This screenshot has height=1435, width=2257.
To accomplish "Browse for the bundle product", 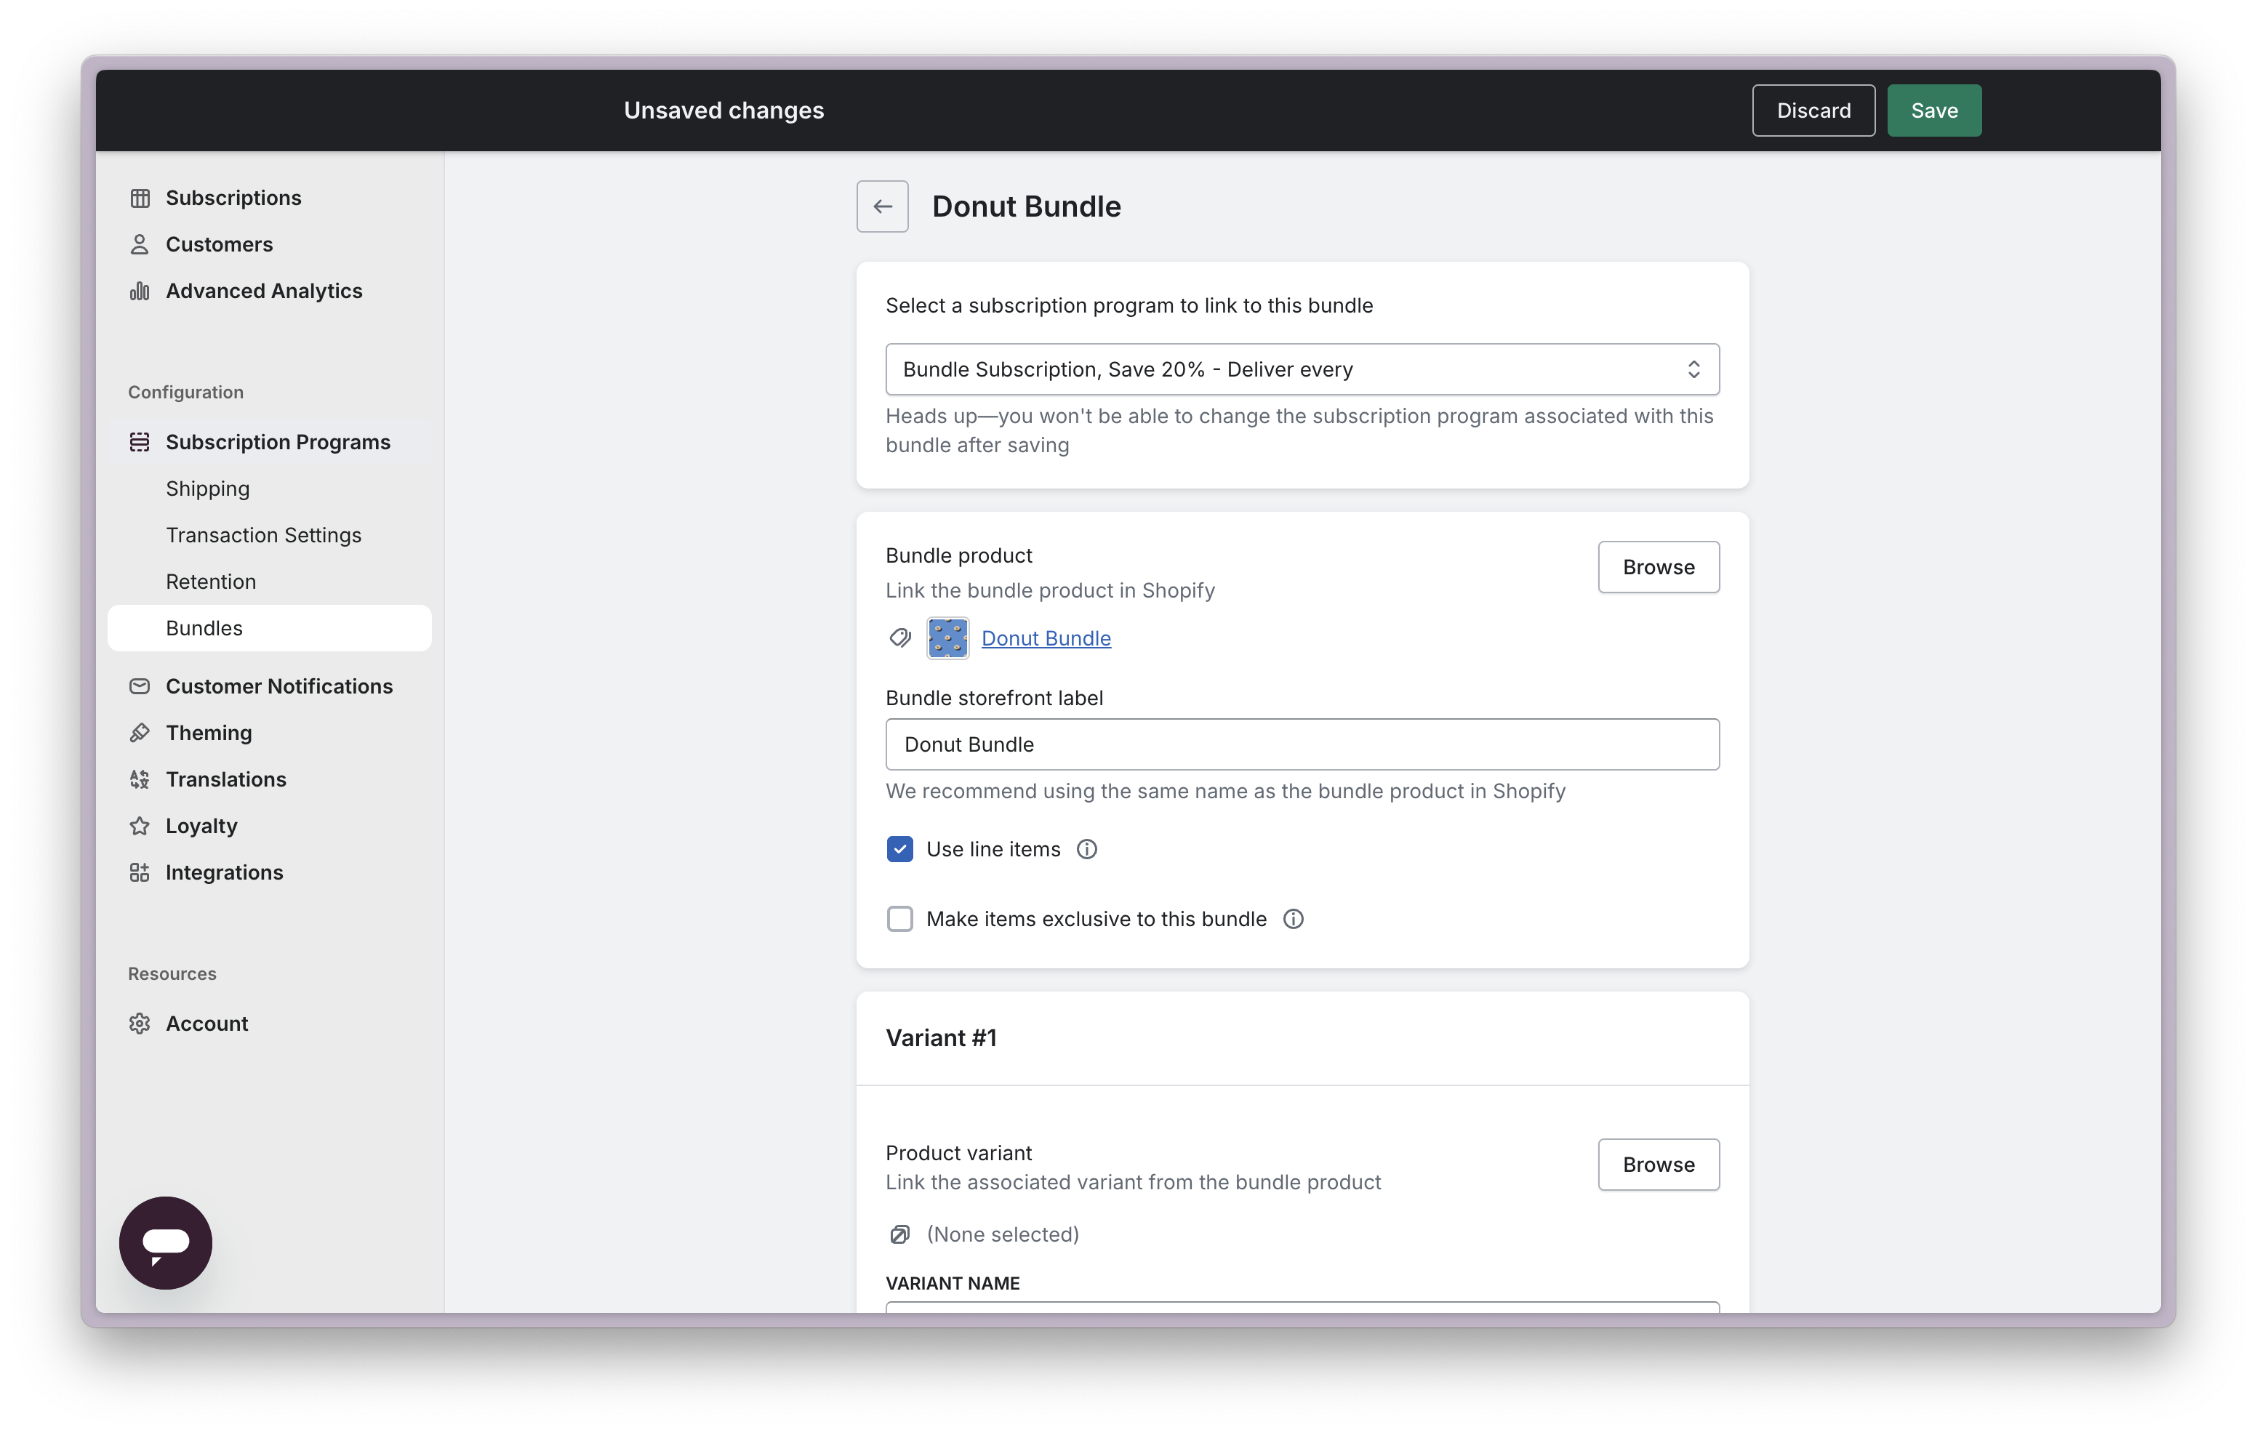I will click(x=1659, y=567).
